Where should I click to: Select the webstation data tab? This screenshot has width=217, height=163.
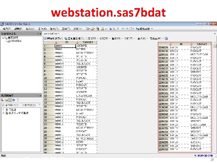(51, 34)
